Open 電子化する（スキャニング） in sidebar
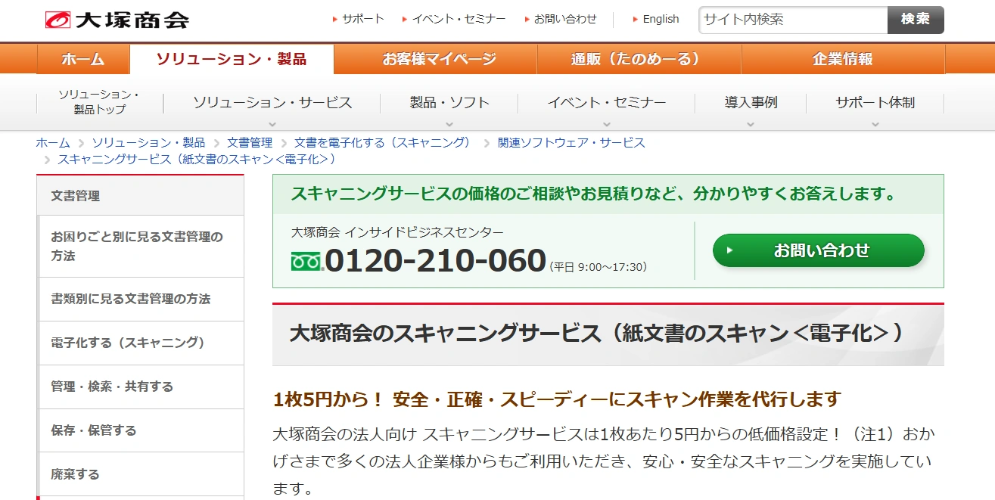The width and height of the screenshot is (995, 500). (x=141, y=343)
